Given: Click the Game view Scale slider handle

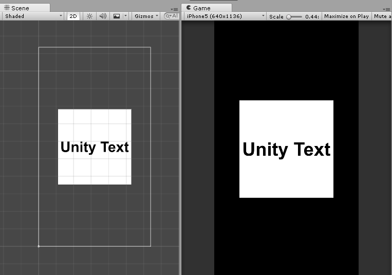Looking at the screenshot, I should [x=289, y=17].
